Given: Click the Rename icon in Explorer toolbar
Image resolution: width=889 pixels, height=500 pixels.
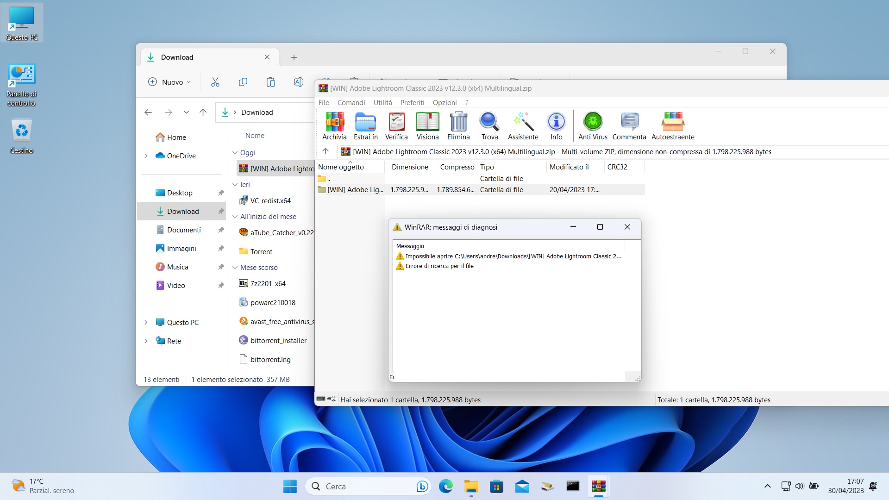Looking at the screenshot, I should click(x=299, y=82).
